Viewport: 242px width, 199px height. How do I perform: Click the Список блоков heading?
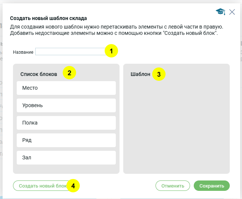(x=39, y=74)
